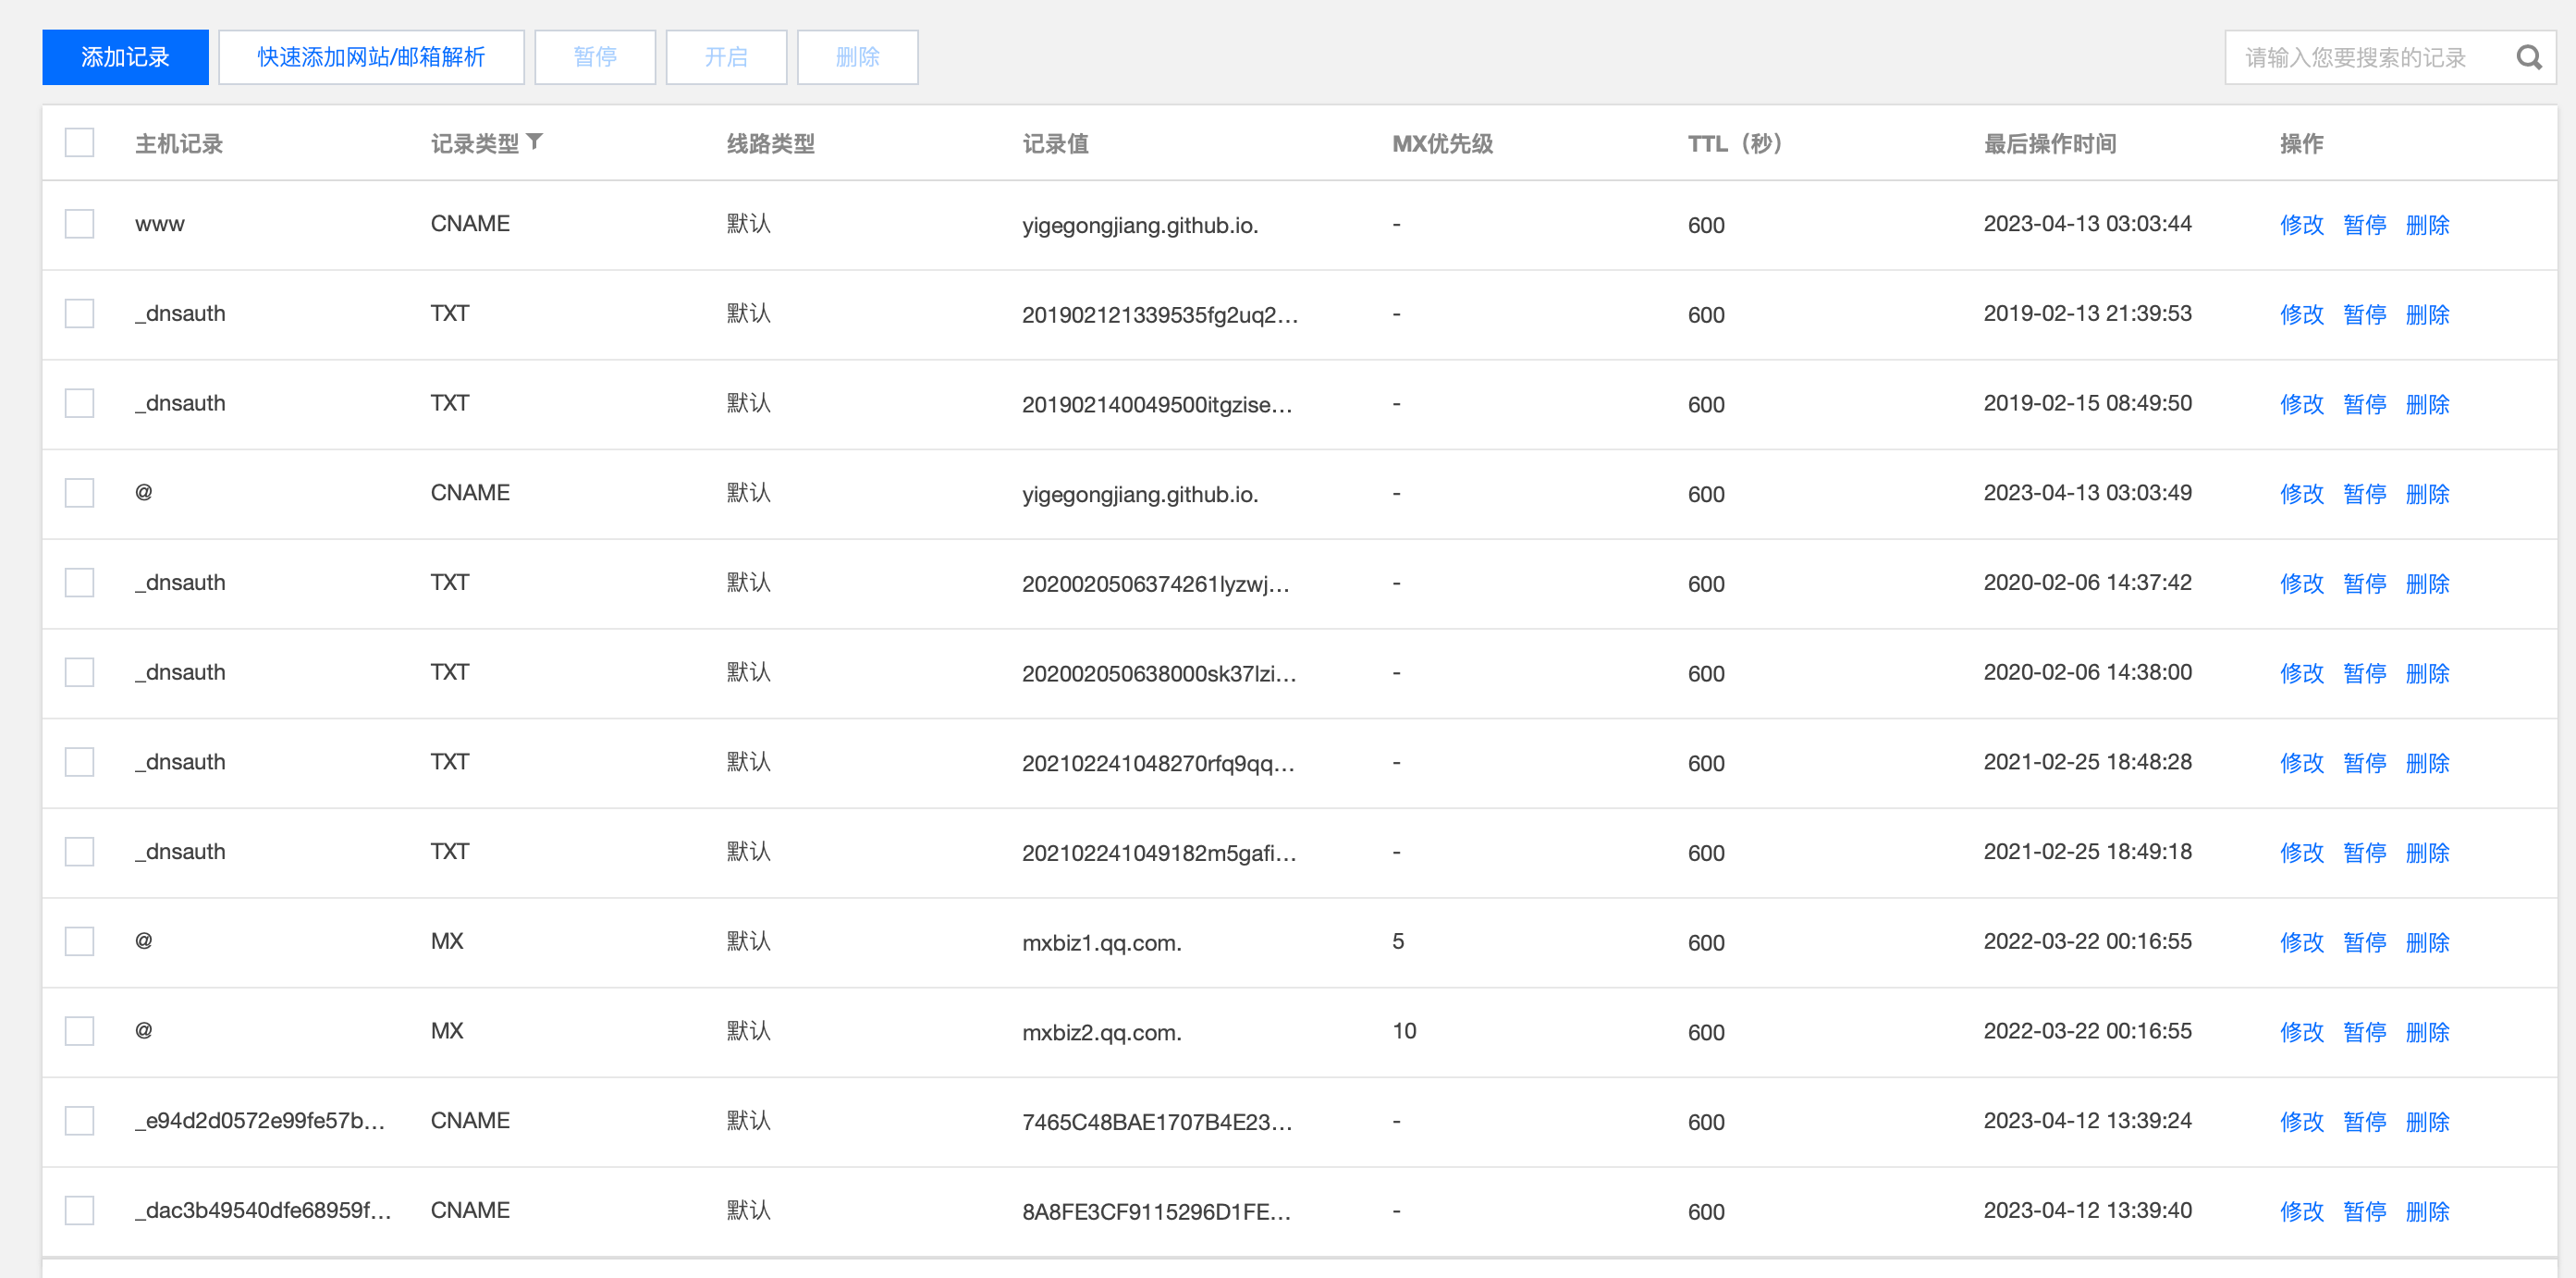Click 暂停 for the mxbiz2.qq.com record

click(x=2364, y=1032)
